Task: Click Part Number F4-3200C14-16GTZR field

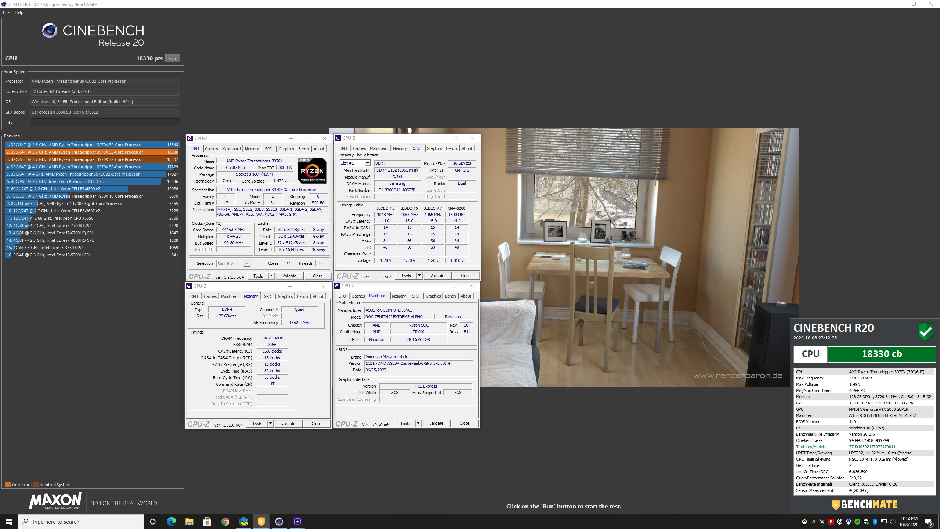Action: pos(397,190)
